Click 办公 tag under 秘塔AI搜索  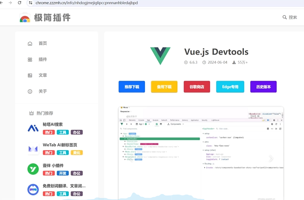pos(77,132)
